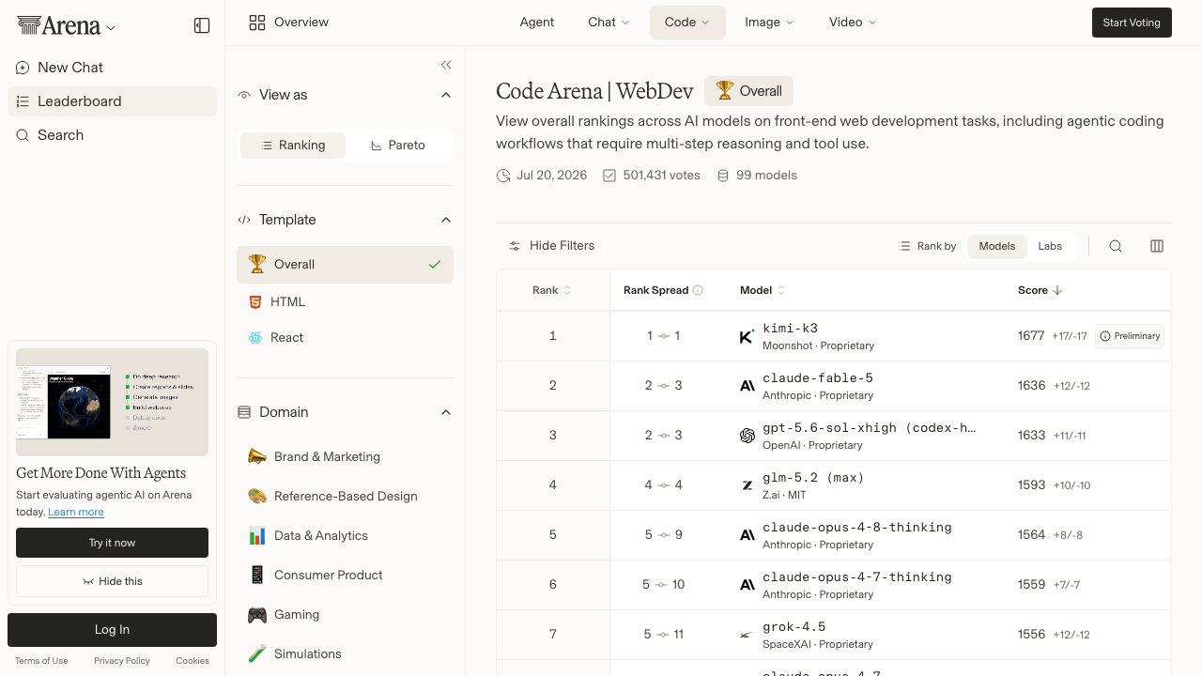Screen dimensions: 1202x676
Task: Rank by Labs
Action: (1050, 246)
